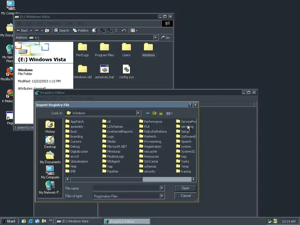Click (E:) Windows Vista taskbar button

click(79, 221)
